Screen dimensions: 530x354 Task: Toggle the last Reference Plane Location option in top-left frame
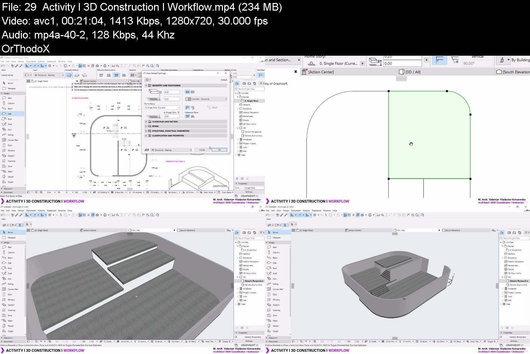pos(124,75)
